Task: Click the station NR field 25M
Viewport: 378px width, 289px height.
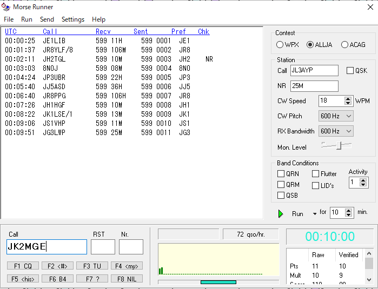Action: coord(314,86)
